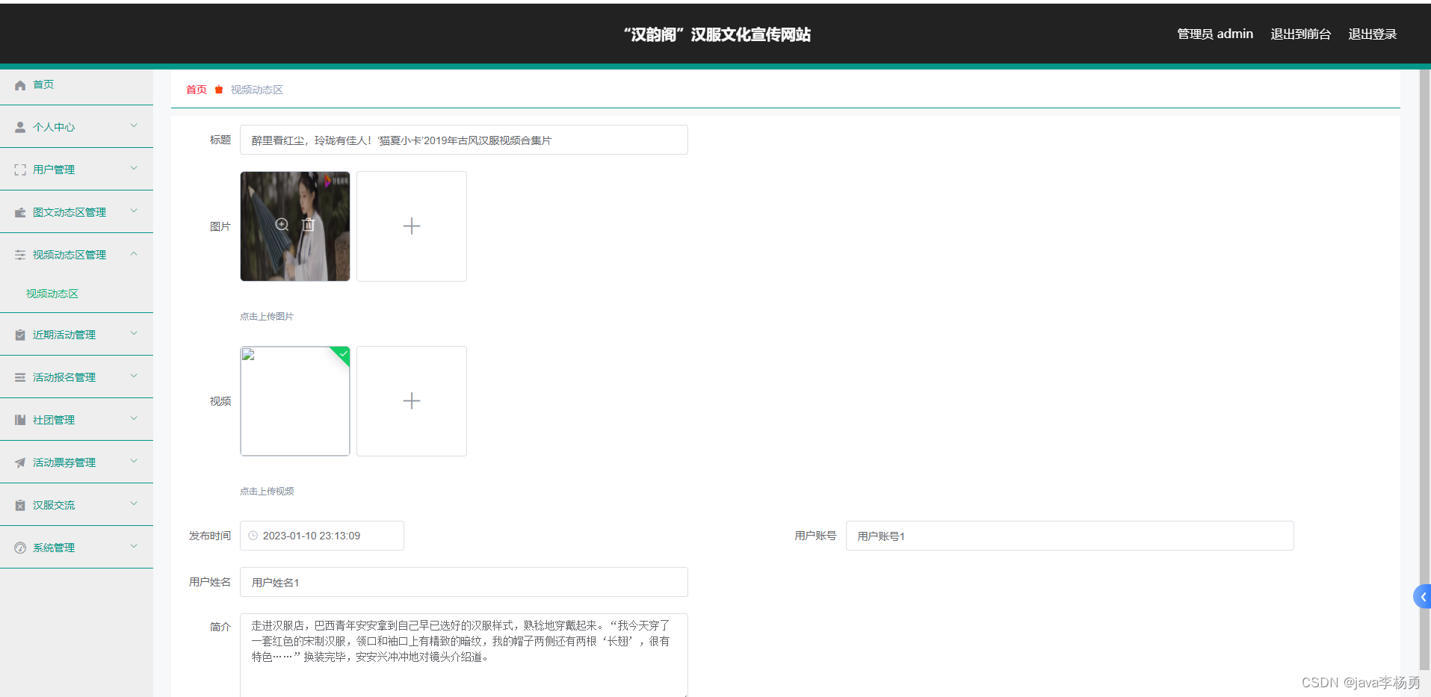Click the 视频 field label
Viewport: 1431px width, 697px height.
pyautogui.click(x=220, y=401)
